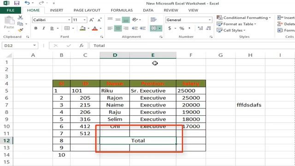Viewport: 295px width, 166px height.
Task: Cut the selection with scissors icon
Action: [20, 18]
